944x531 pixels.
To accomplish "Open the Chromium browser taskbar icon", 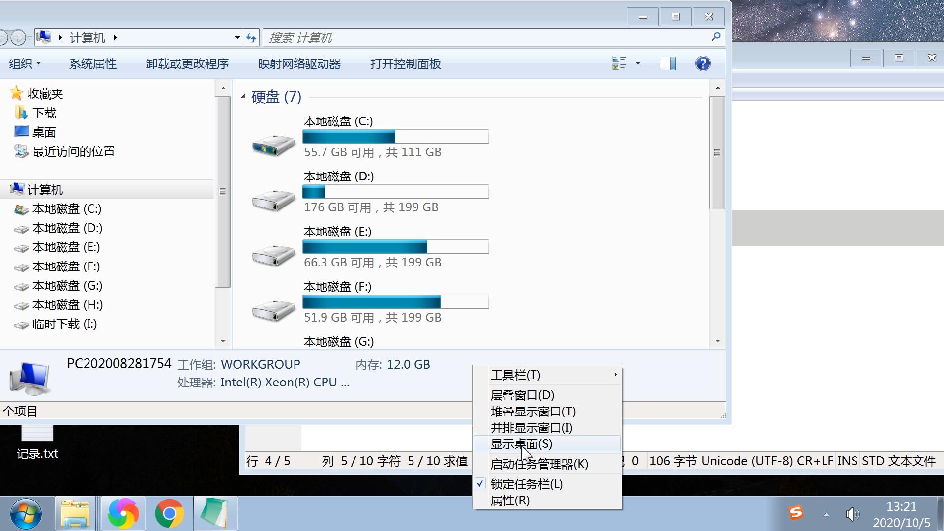I will (x=122, y=513).
